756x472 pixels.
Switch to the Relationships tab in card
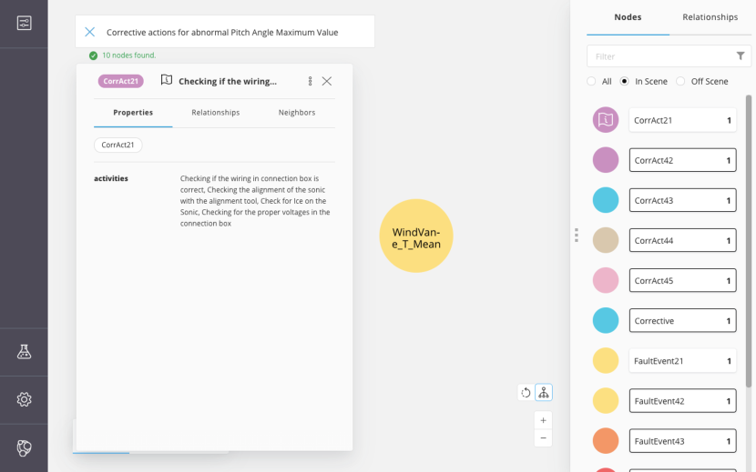pyautogui.click(x=216, y=113)
